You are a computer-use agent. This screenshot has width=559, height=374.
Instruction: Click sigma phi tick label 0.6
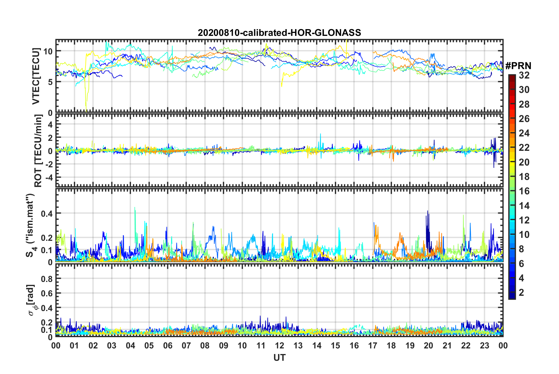(47, 293)
